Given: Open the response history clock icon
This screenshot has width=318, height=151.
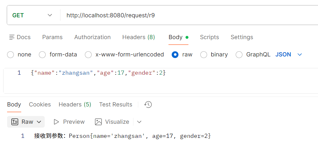Looking at the screenshot, I should coord(148,105).
